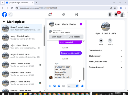
Task: Send a thumbs up like
Action: point(82,86)
